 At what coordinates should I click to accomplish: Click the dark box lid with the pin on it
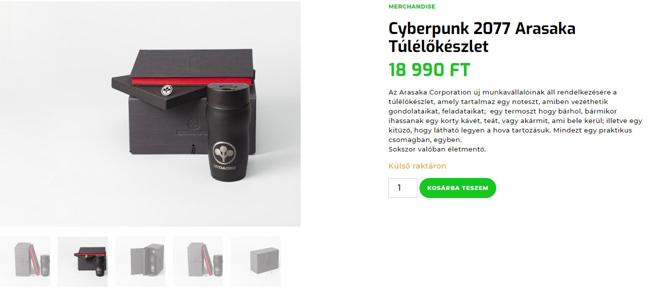(x=159, y=92)
